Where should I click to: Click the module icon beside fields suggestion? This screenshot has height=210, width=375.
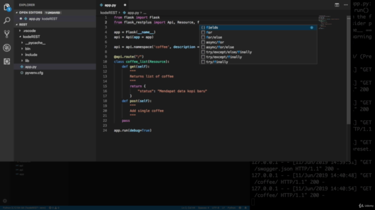click(203, 27)
